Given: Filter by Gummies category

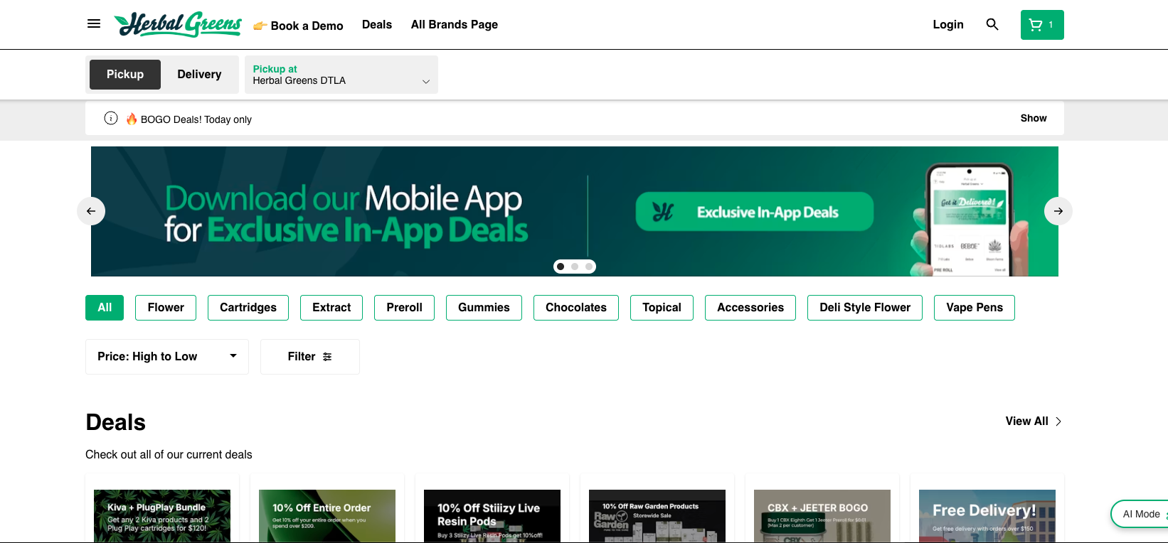Looking at the screenshot, I should pos(484,308).
